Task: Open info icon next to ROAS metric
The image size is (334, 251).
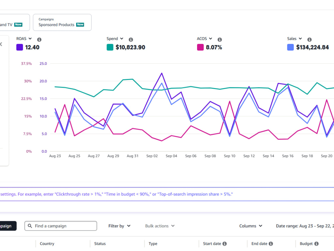Action: point(39,39)
